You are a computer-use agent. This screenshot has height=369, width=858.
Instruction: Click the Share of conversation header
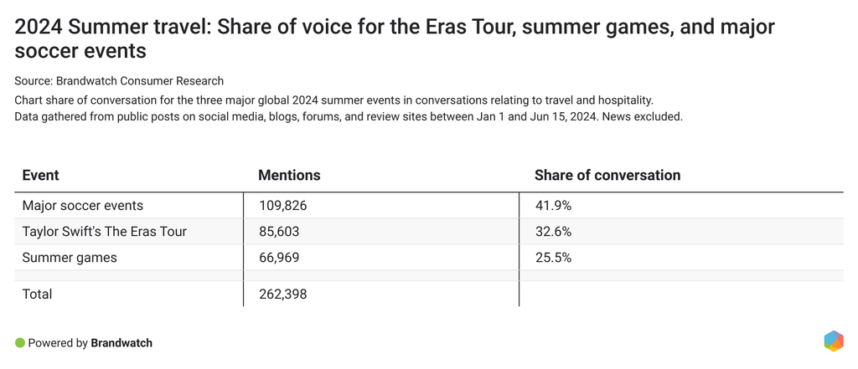[x=607, y=175]
